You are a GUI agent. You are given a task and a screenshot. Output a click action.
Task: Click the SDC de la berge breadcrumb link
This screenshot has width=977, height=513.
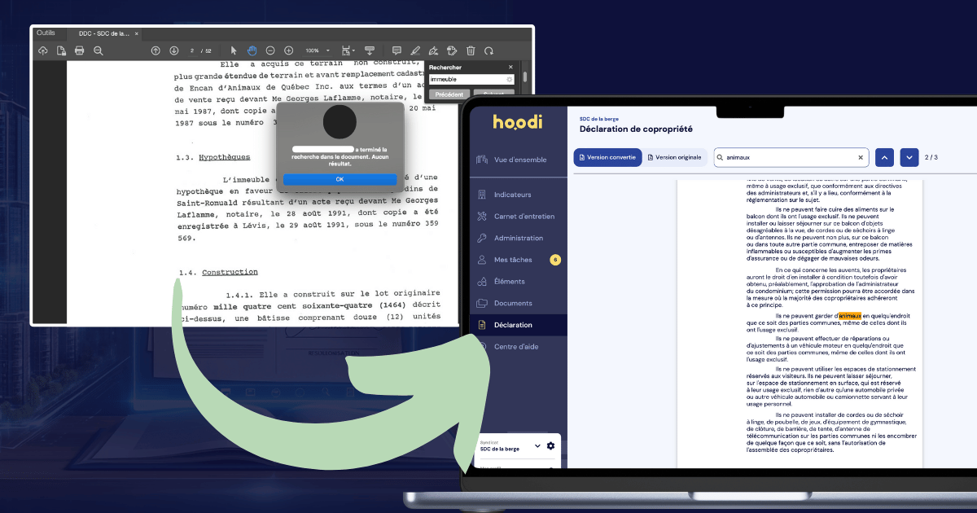[599, 119]
